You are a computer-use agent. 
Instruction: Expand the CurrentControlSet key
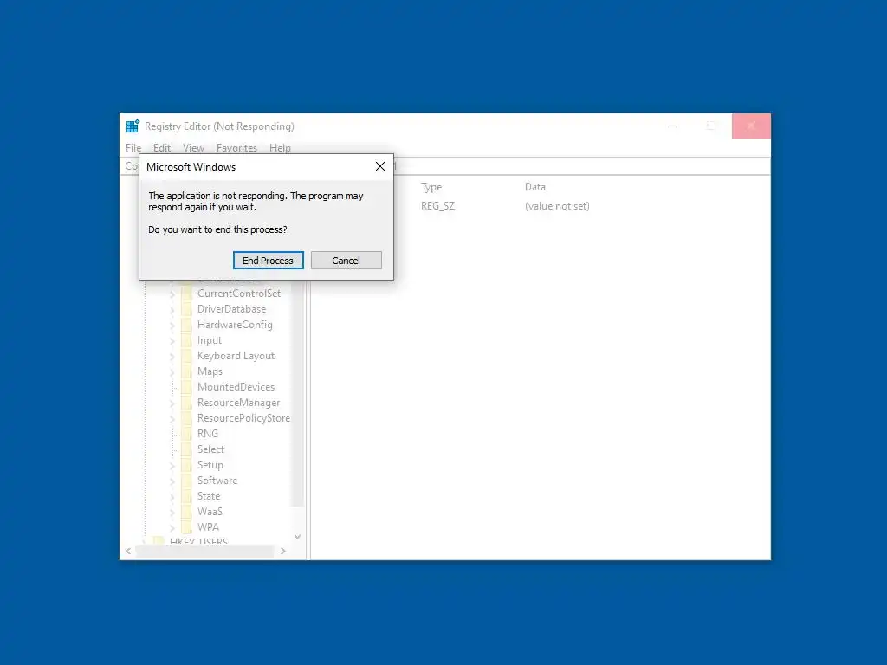click(172, 294)
